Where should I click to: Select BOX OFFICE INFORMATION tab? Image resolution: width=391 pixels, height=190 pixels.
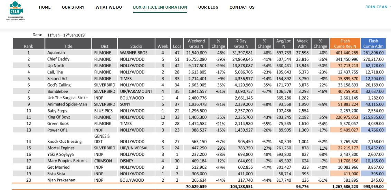[x=160, y=7]
